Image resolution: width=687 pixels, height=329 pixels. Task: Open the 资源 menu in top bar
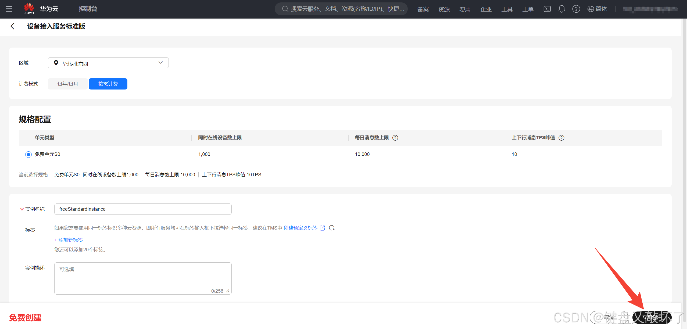(x=444, y=9)
